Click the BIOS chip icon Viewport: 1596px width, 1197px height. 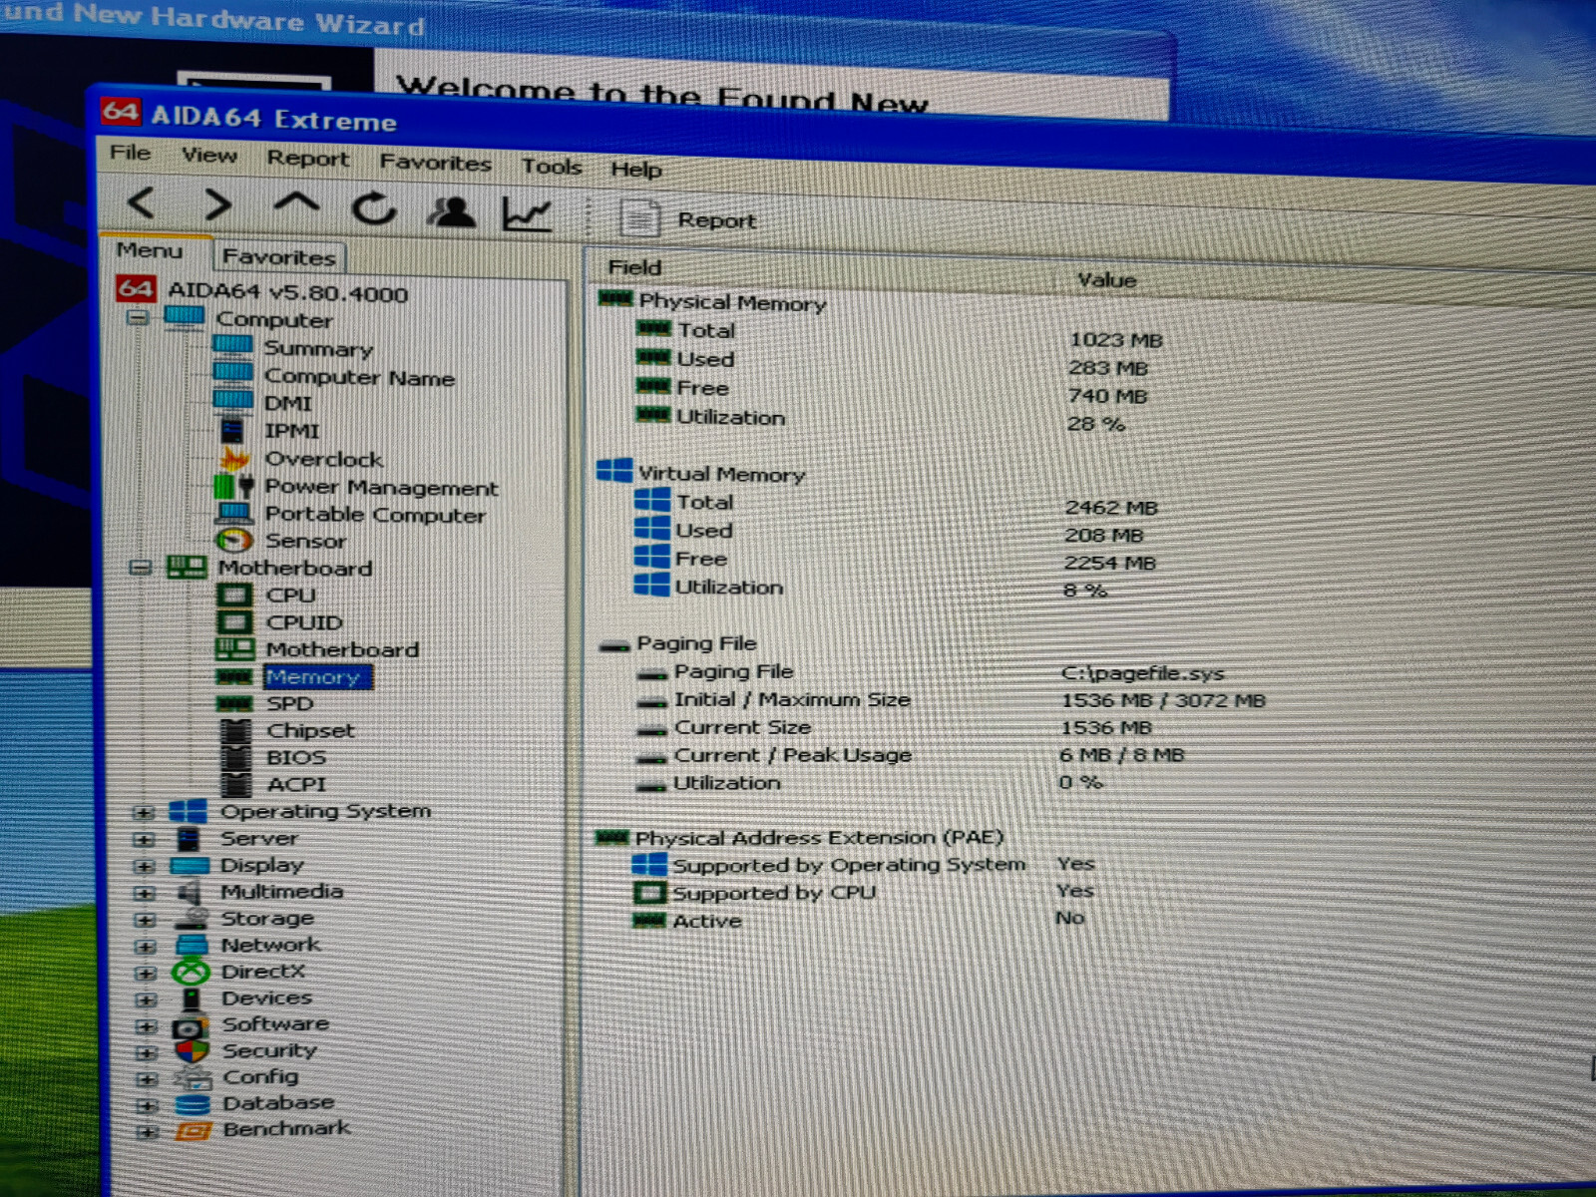coord(236,758)
